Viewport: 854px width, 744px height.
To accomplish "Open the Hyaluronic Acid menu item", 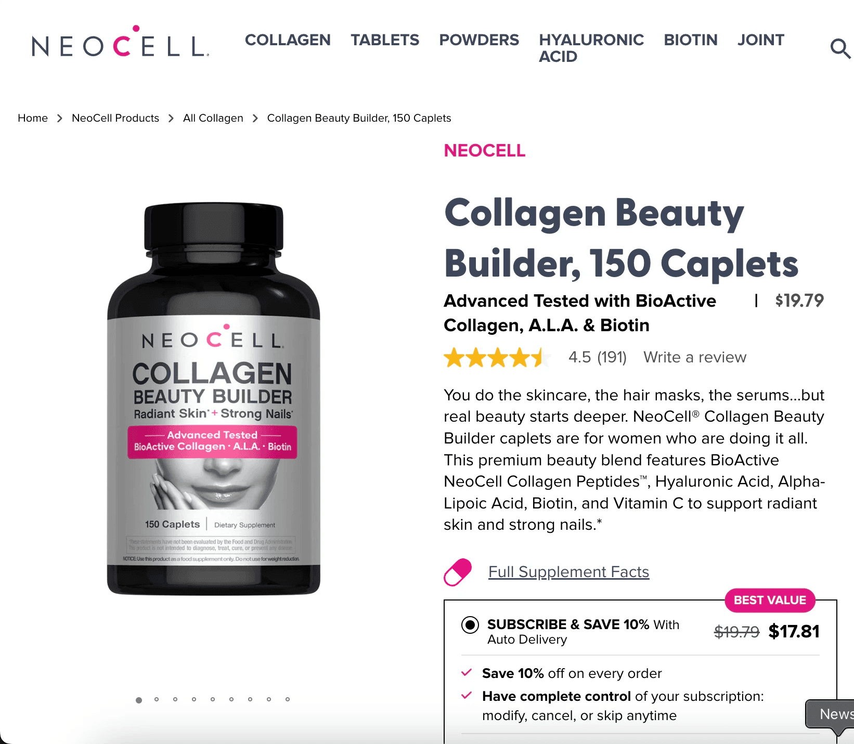I will pyautogui.click(x=591, y=48).
